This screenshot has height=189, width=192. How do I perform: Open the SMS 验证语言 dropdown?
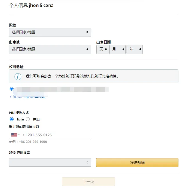coord(50,163)
